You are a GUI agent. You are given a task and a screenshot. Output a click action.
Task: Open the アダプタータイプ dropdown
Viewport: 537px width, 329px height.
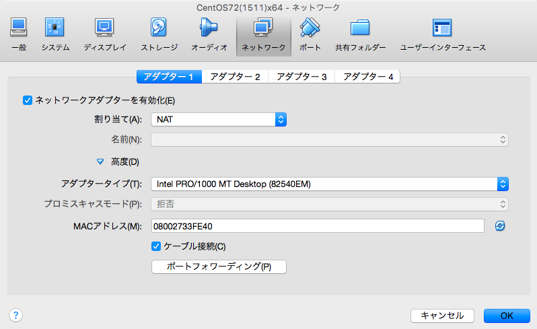pos(330,184)
